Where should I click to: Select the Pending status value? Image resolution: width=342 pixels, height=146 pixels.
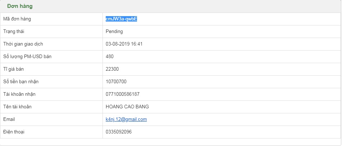click(114, 32)
